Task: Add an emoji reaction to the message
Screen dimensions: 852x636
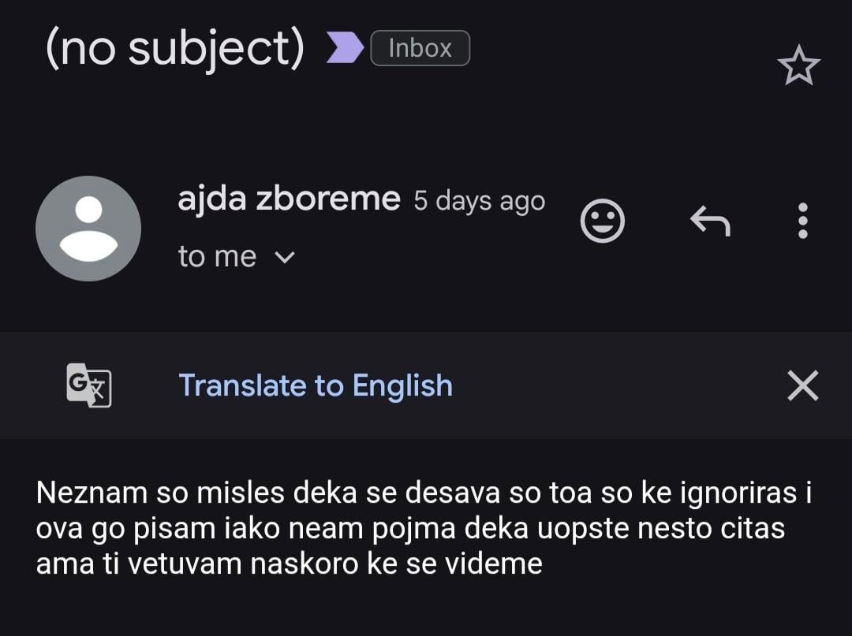Action: [602, 221]
